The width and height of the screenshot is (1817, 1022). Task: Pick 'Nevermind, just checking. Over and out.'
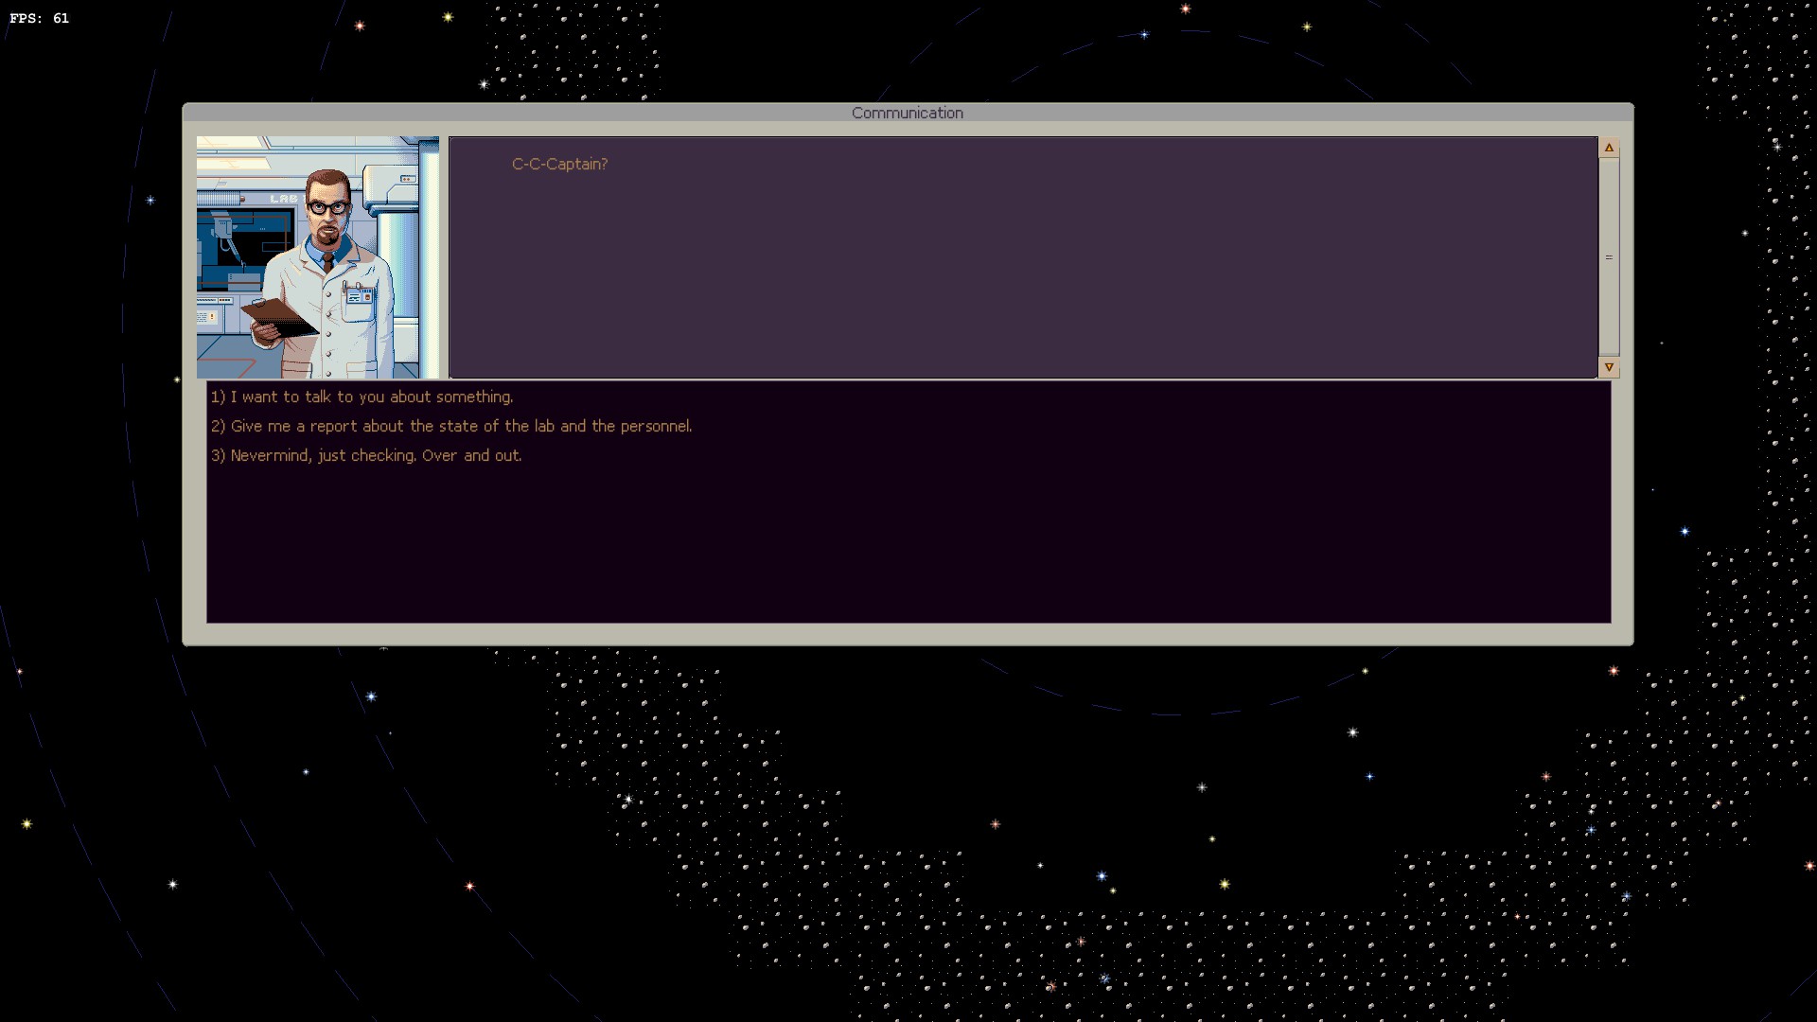pos(366,456)
